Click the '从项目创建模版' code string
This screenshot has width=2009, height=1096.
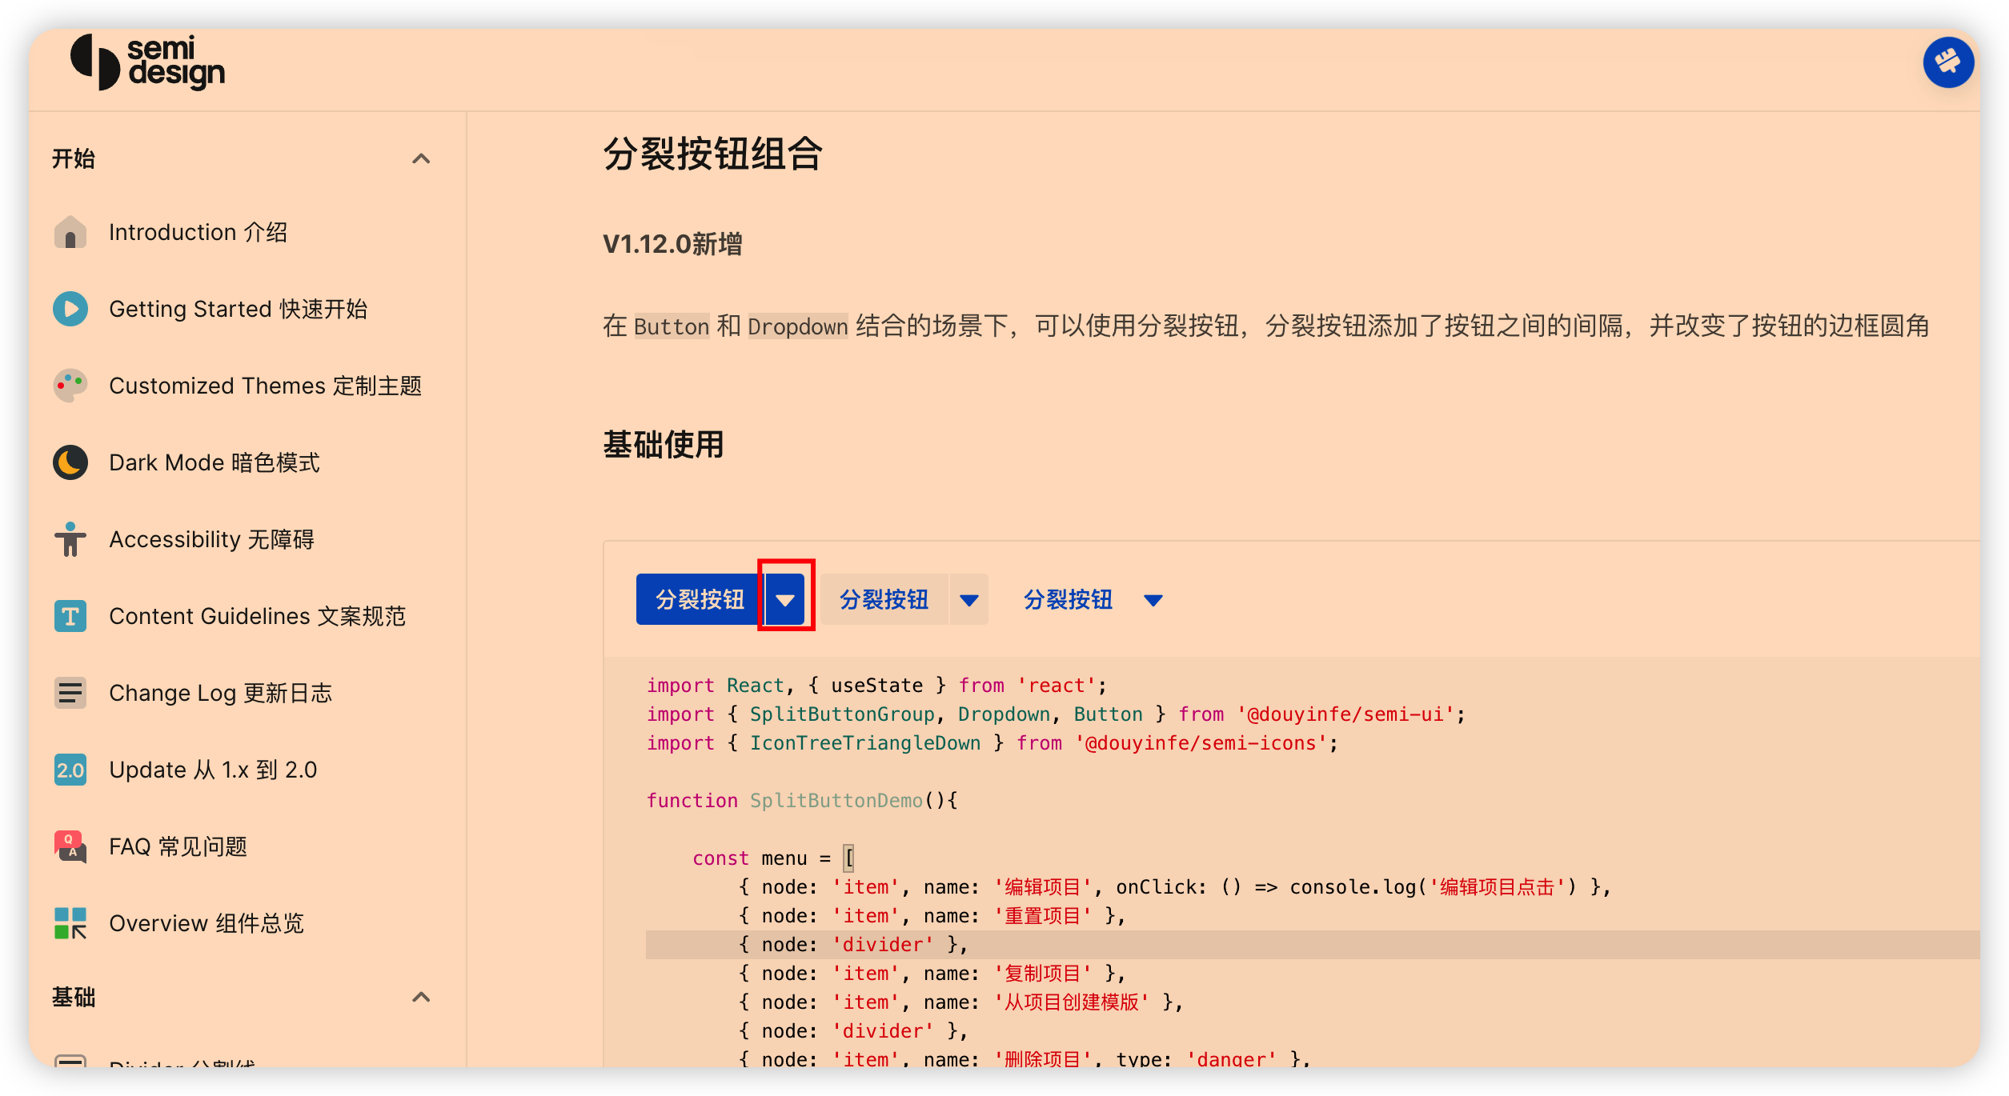point(1071,1002)
